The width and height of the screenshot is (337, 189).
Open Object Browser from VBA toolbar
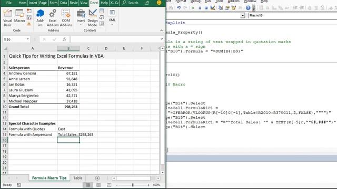234,8
